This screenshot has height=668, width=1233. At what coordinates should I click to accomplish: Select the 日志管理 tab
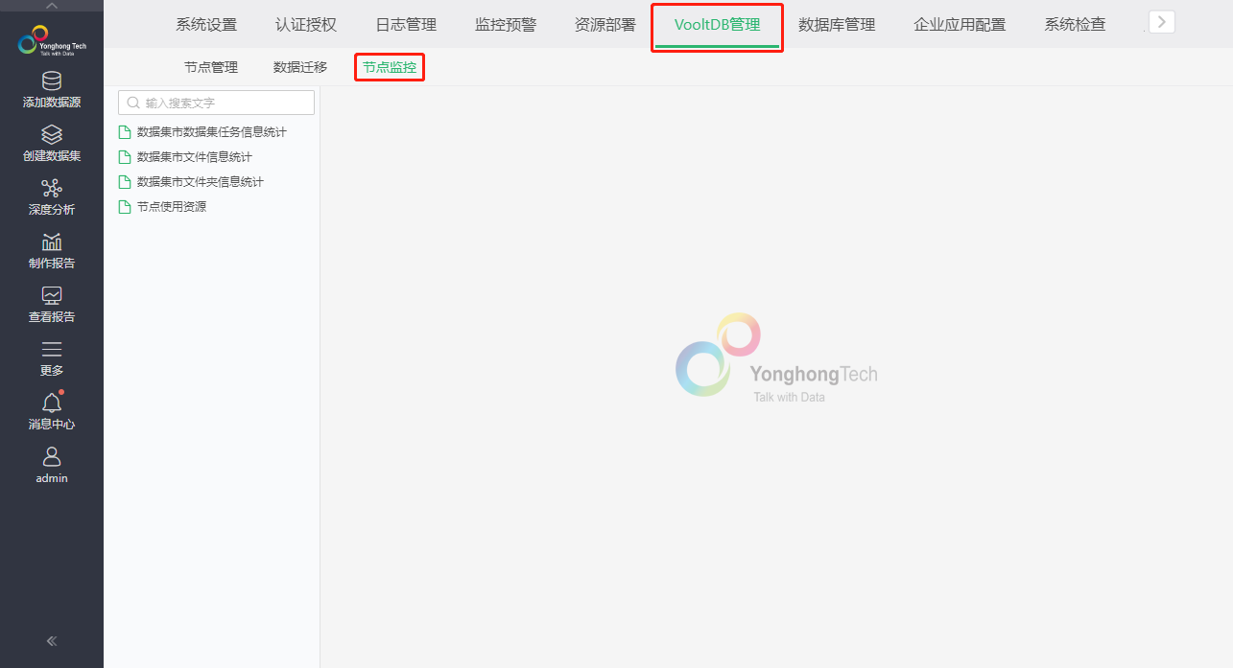pos(406,25)
